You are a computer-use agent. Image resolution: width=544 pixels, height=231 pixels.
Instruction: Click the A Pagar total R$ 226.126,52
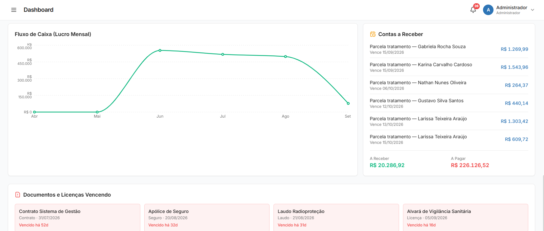[x=470, y=165]
